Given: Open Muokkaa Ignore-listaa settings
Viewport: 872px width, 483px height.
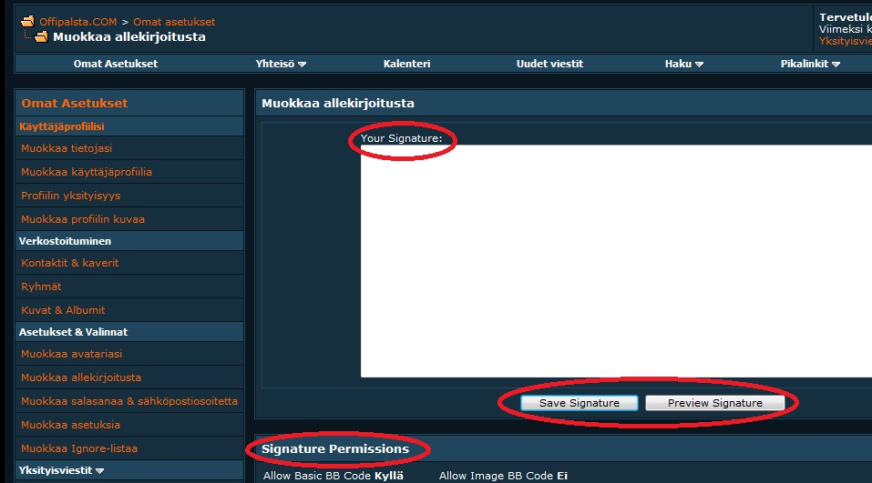Looking at the screenshot, I should 79,448.
